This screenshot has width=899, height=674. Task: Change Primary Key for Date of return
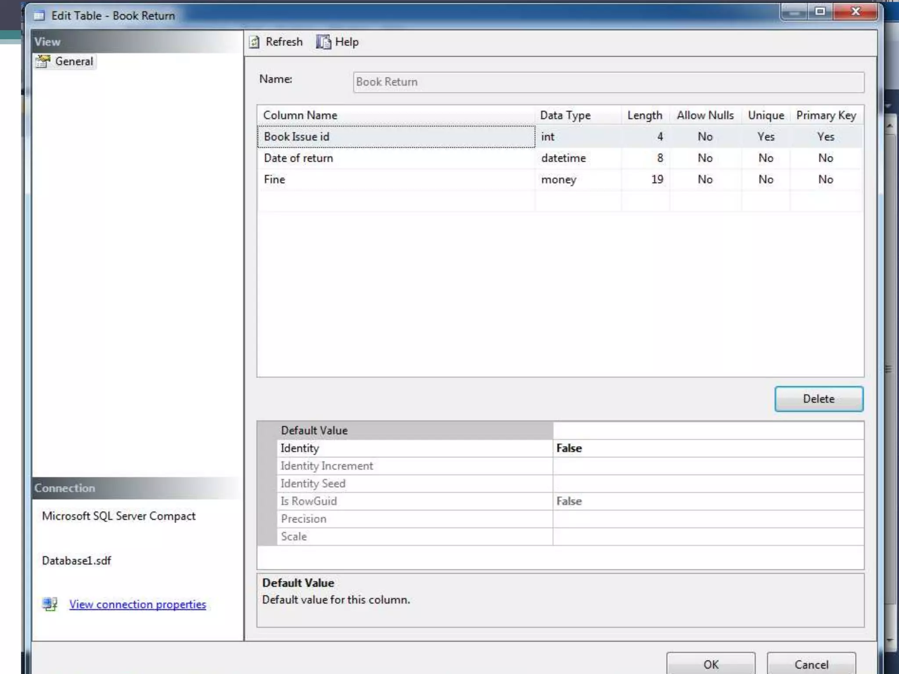[x=826, y=158]
